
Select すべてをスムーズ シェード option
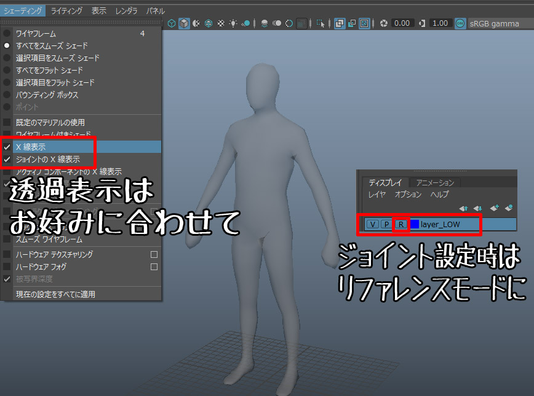81,45
